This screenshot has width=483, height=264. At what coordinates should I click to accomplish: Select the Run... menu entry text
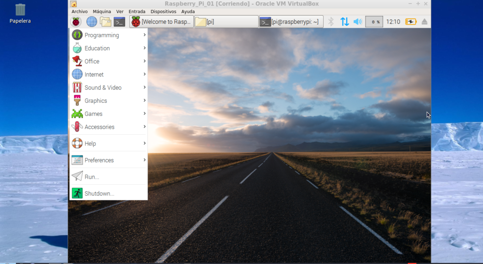pyautogui.click(x=92, y=177)
